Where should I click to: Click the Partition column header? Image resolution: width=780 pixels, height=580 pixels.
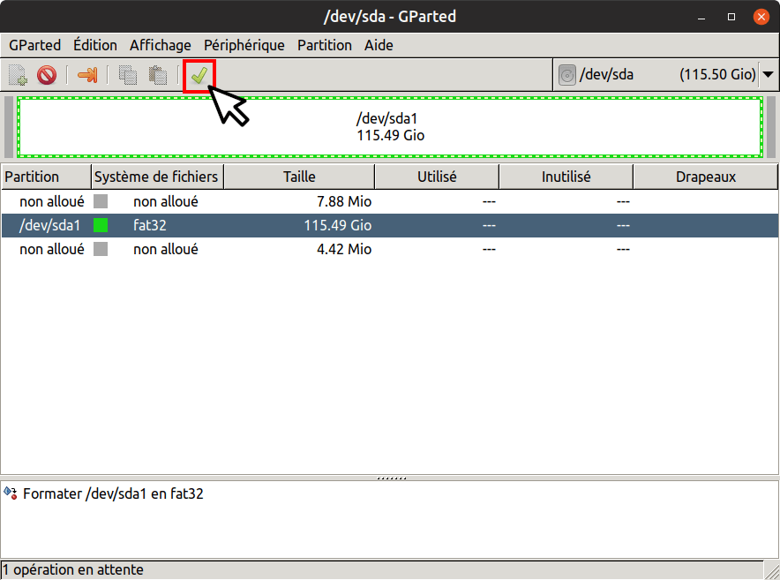tap(46, 177)
